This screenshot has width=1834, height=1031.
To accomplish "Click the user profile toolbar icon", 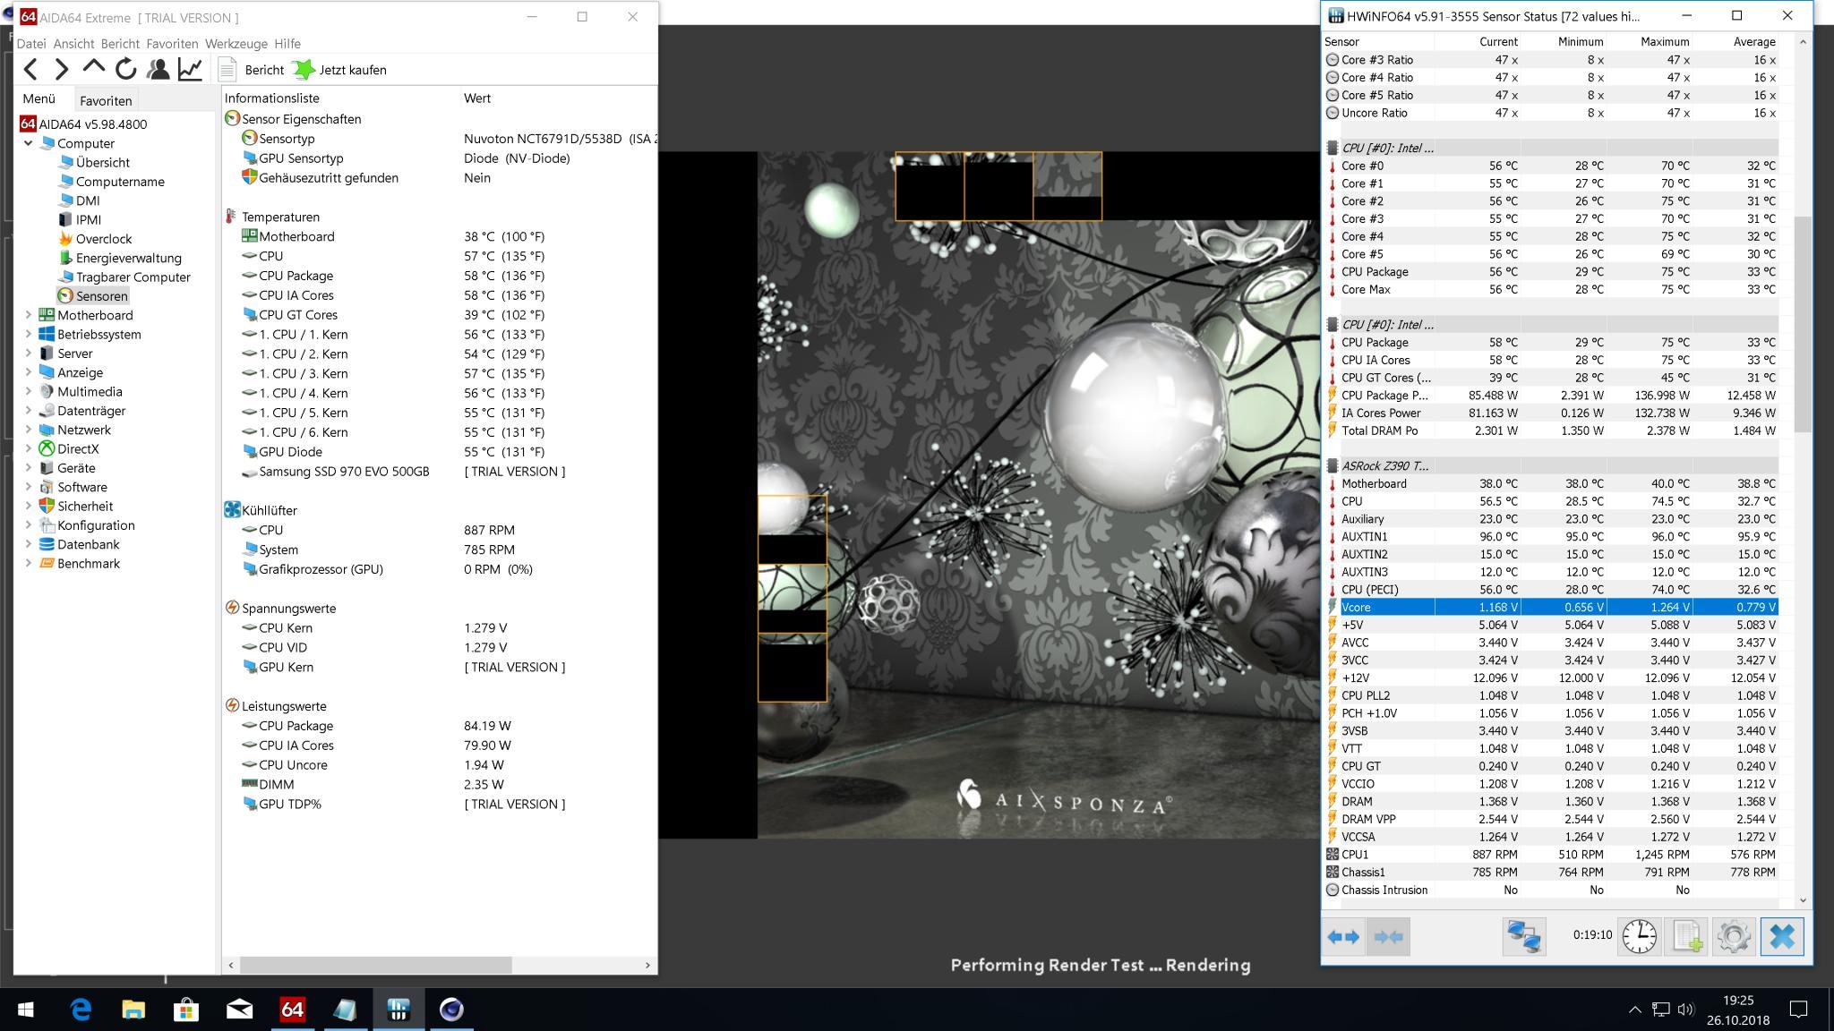I will (159, 69).
